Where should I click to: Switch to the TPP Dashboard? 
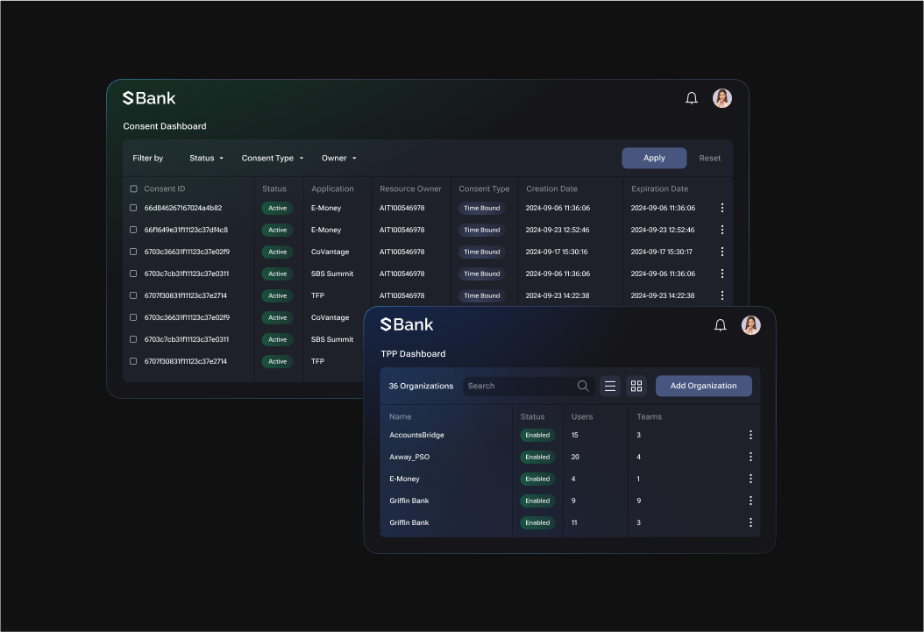tap(413, 354)
